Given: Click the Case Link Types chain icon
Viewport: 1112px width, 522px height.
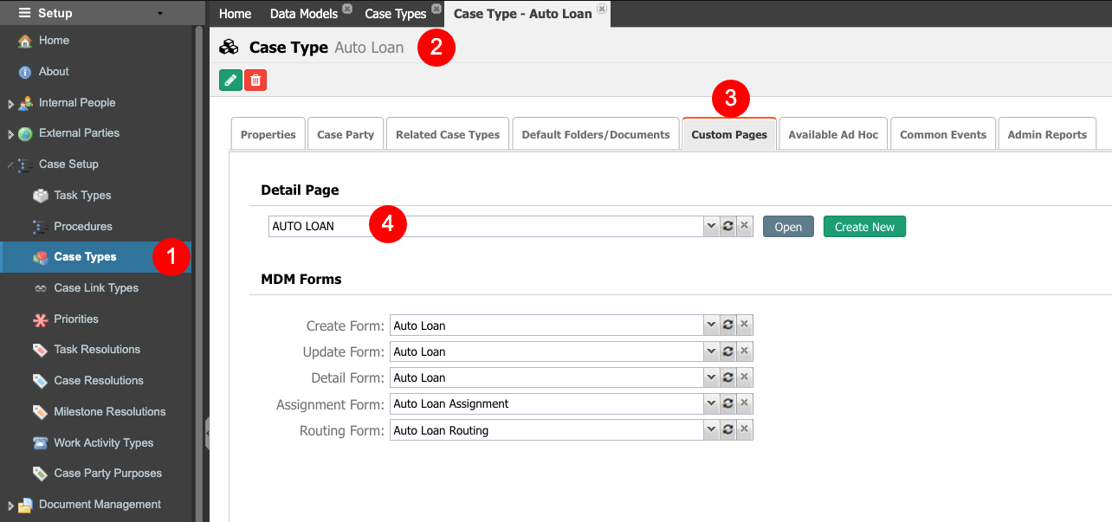Looking at the screenshot, I should (40, 288).
